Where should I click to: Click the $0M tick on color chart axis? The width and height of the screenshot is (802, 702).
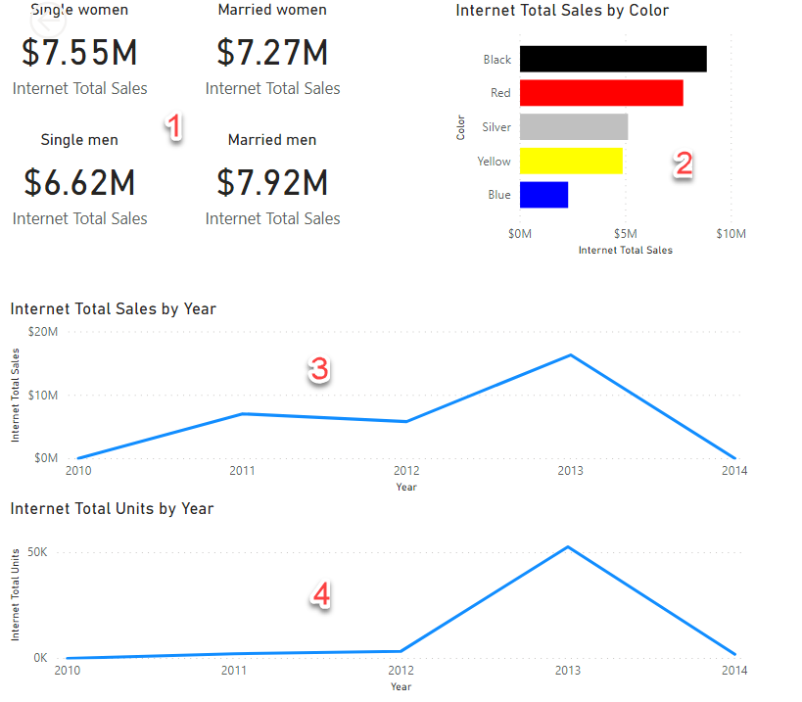point(520,234)
